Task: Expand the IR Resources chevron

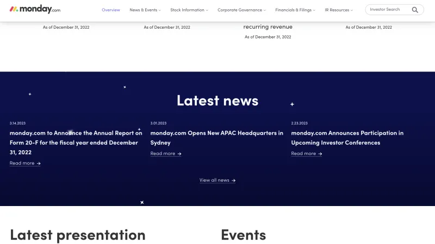Action: tap(352, 10)
